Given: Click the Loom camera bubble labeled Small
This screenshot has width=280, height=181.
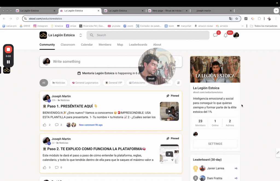Looking at the screenshot, I should point(151,79).
